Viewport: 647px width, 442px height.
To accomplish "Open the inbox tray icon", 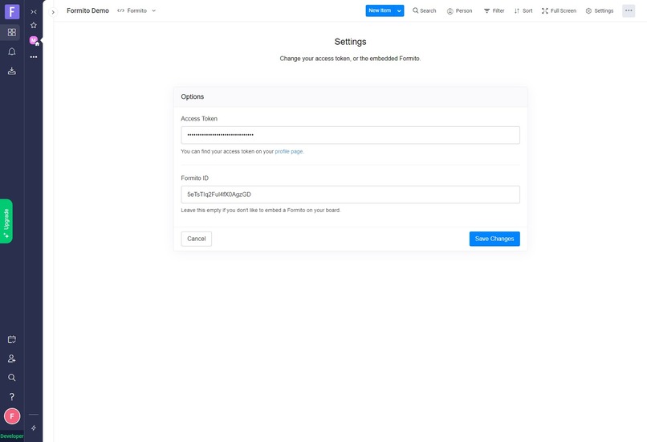I will tap(12, 71).
